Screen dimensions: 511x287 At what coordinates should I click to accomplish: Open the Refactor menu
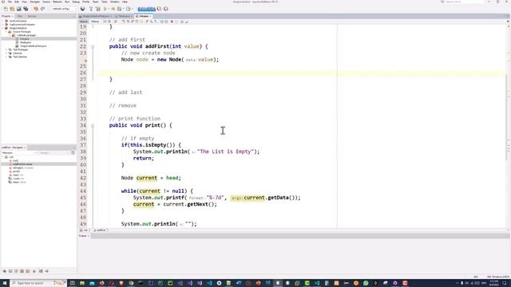[x=57, y=2]
